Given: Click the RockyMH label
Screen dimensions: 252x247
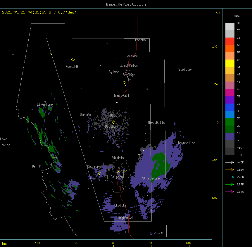Looking at the screenshot, I should click(72, 67).
